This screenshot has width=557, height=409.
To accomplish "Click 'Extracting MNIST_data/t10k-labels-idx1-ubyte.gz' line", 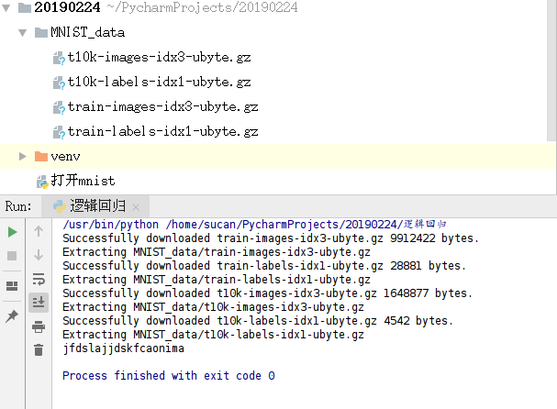I will click(213, 335).
